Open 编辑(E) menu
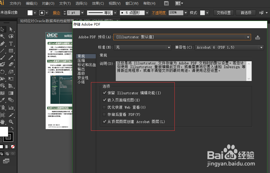270x173 pixels. point(31,3)
